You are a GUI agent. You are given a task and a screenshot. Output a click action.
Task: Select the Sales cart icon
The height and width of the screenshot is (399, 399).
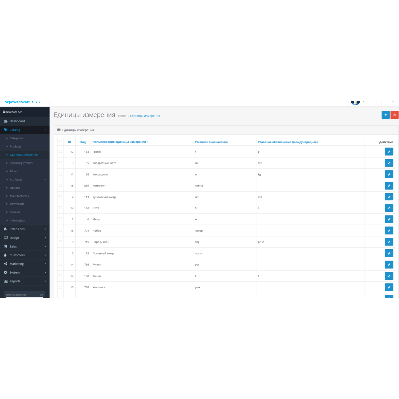[x=5, y=246]
